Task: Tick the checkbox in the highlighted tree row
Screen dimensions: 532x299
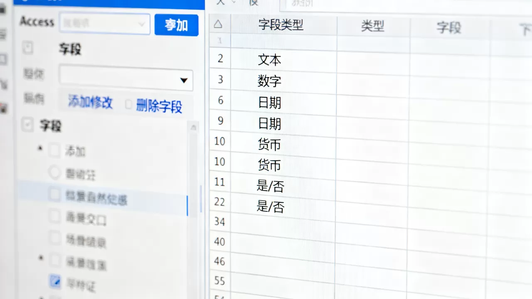Action: coord(55,194)
